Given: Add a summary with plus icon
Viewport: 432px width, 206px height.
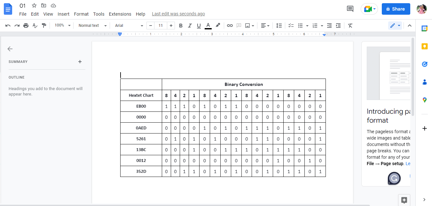Looking at the screenshot, I should [80, 62].
